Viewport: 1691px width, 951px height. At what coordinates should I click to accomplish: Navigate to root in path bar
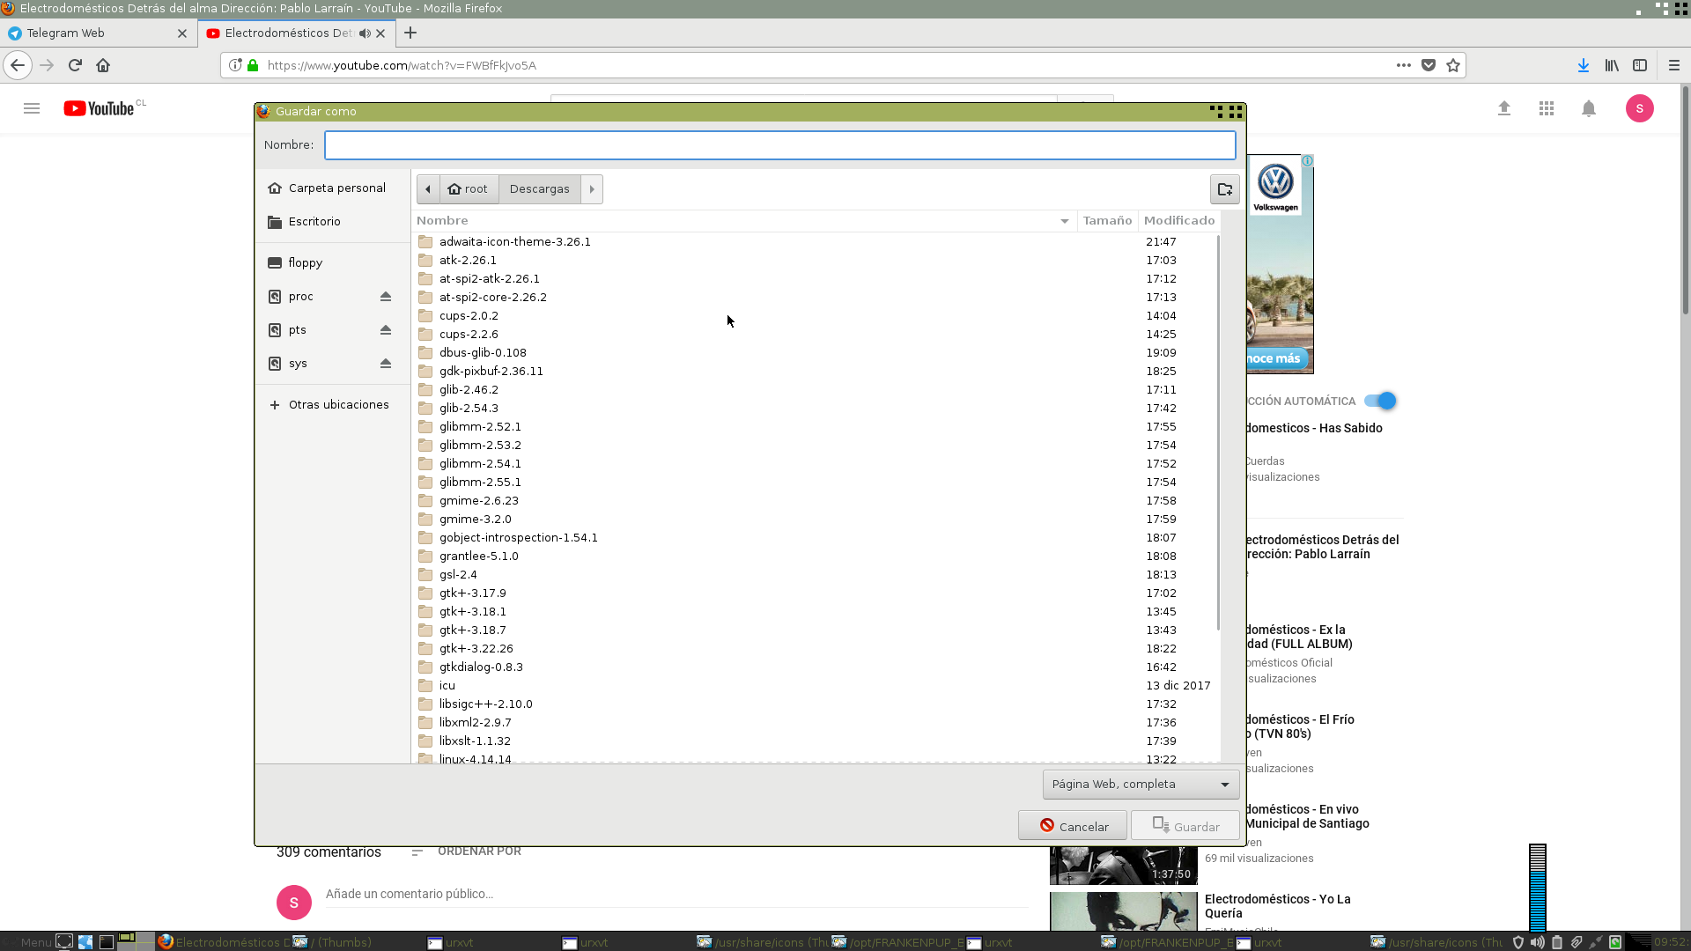(469, 189)
